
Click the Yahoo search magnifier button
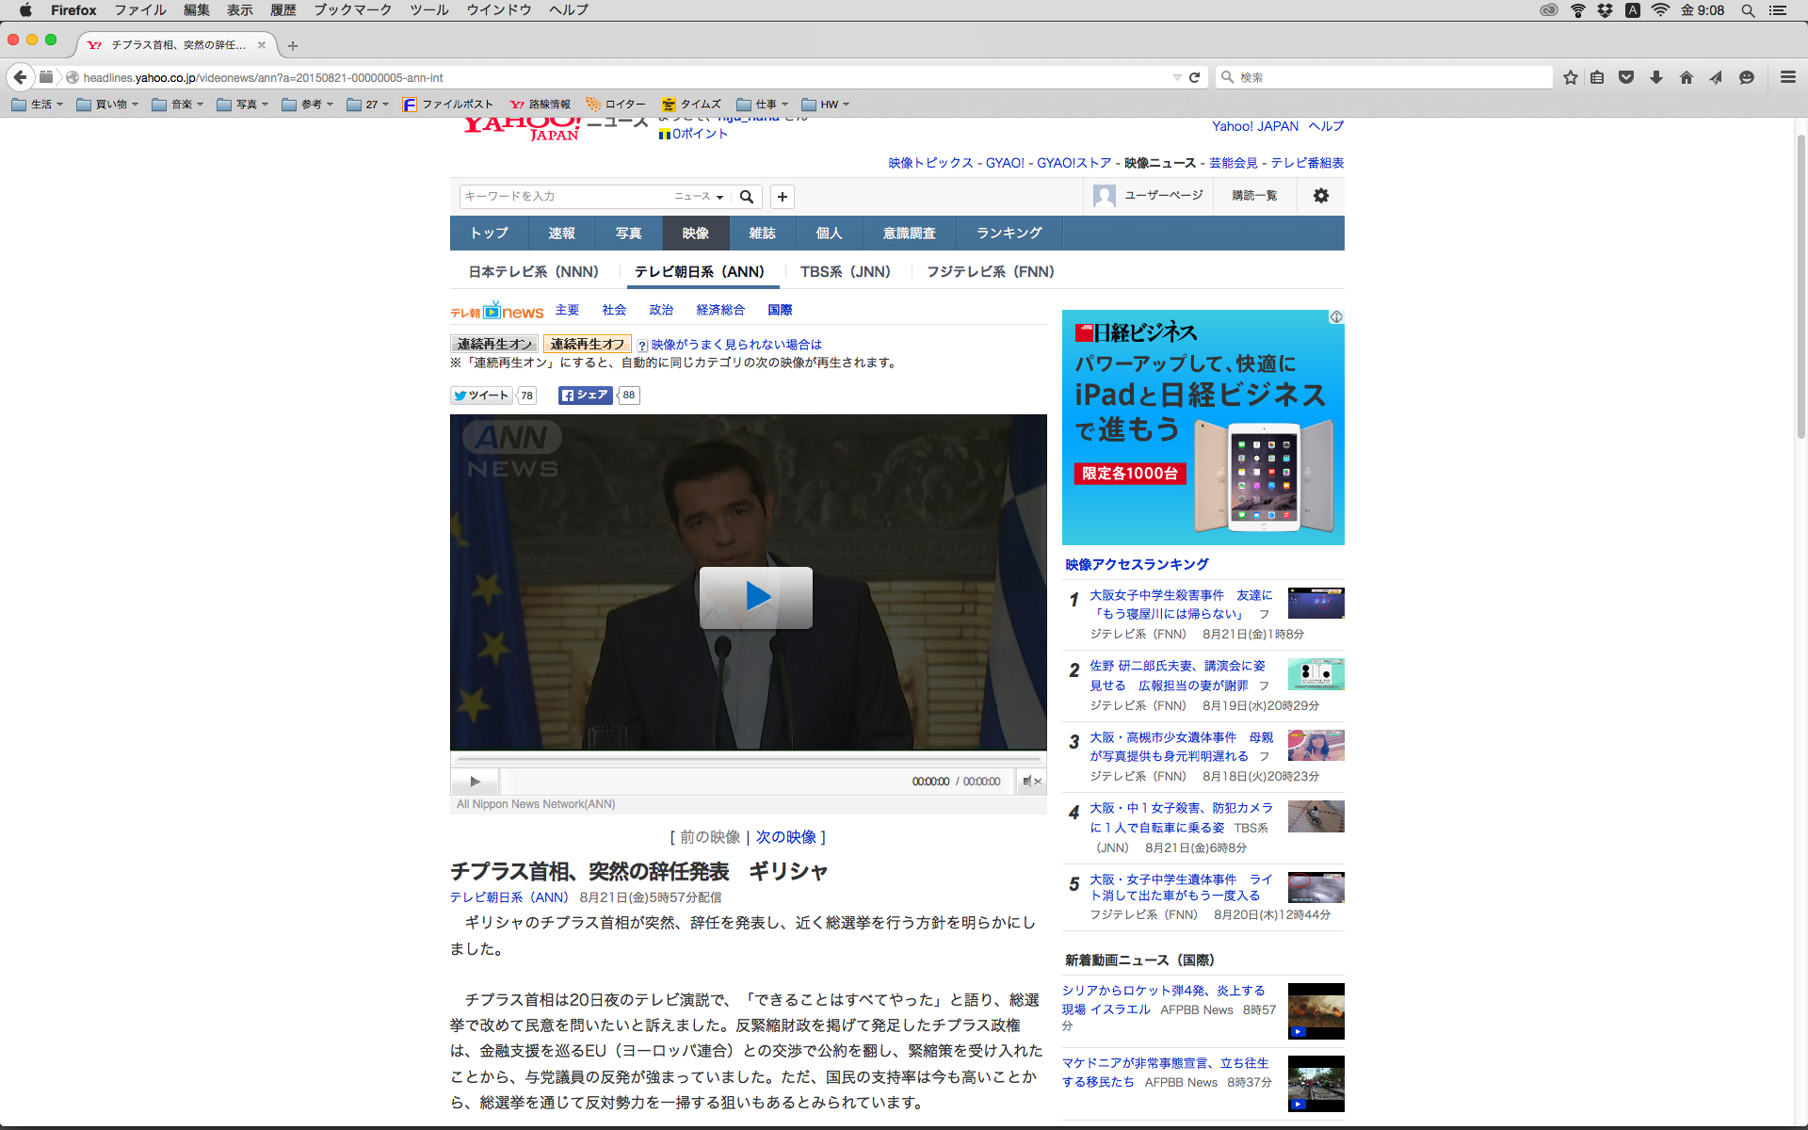click(747, 197)
